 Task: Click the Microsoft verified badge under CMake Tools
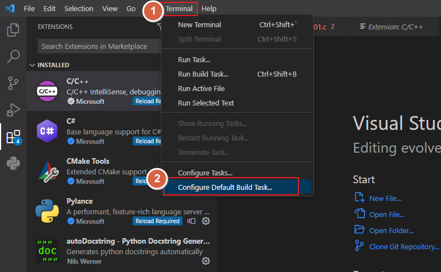pos(71,181)
